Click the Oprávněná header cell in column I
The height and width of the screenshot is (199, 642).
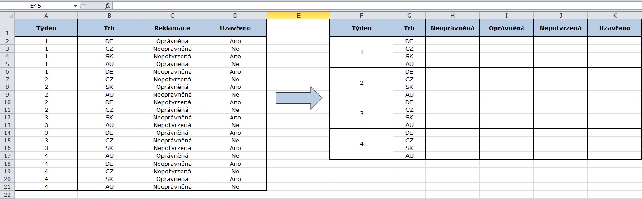(x=506, y=28)
